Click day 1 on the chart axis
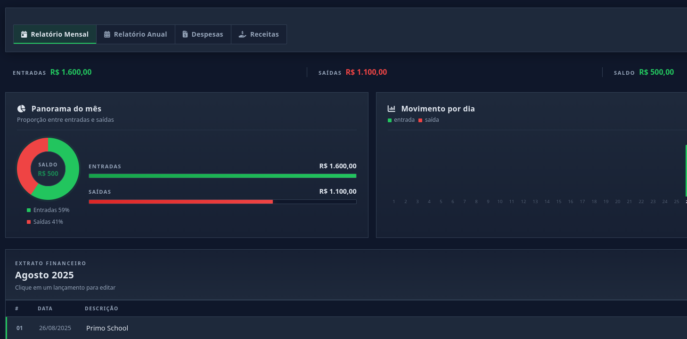Image resolution: width=687 pixels, height=339 pixels. click(394, 202)
